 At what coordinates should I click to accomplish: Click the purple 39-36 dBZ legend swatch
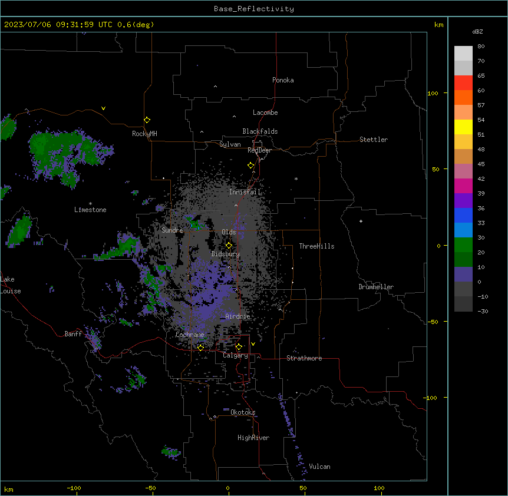(463, 201)
